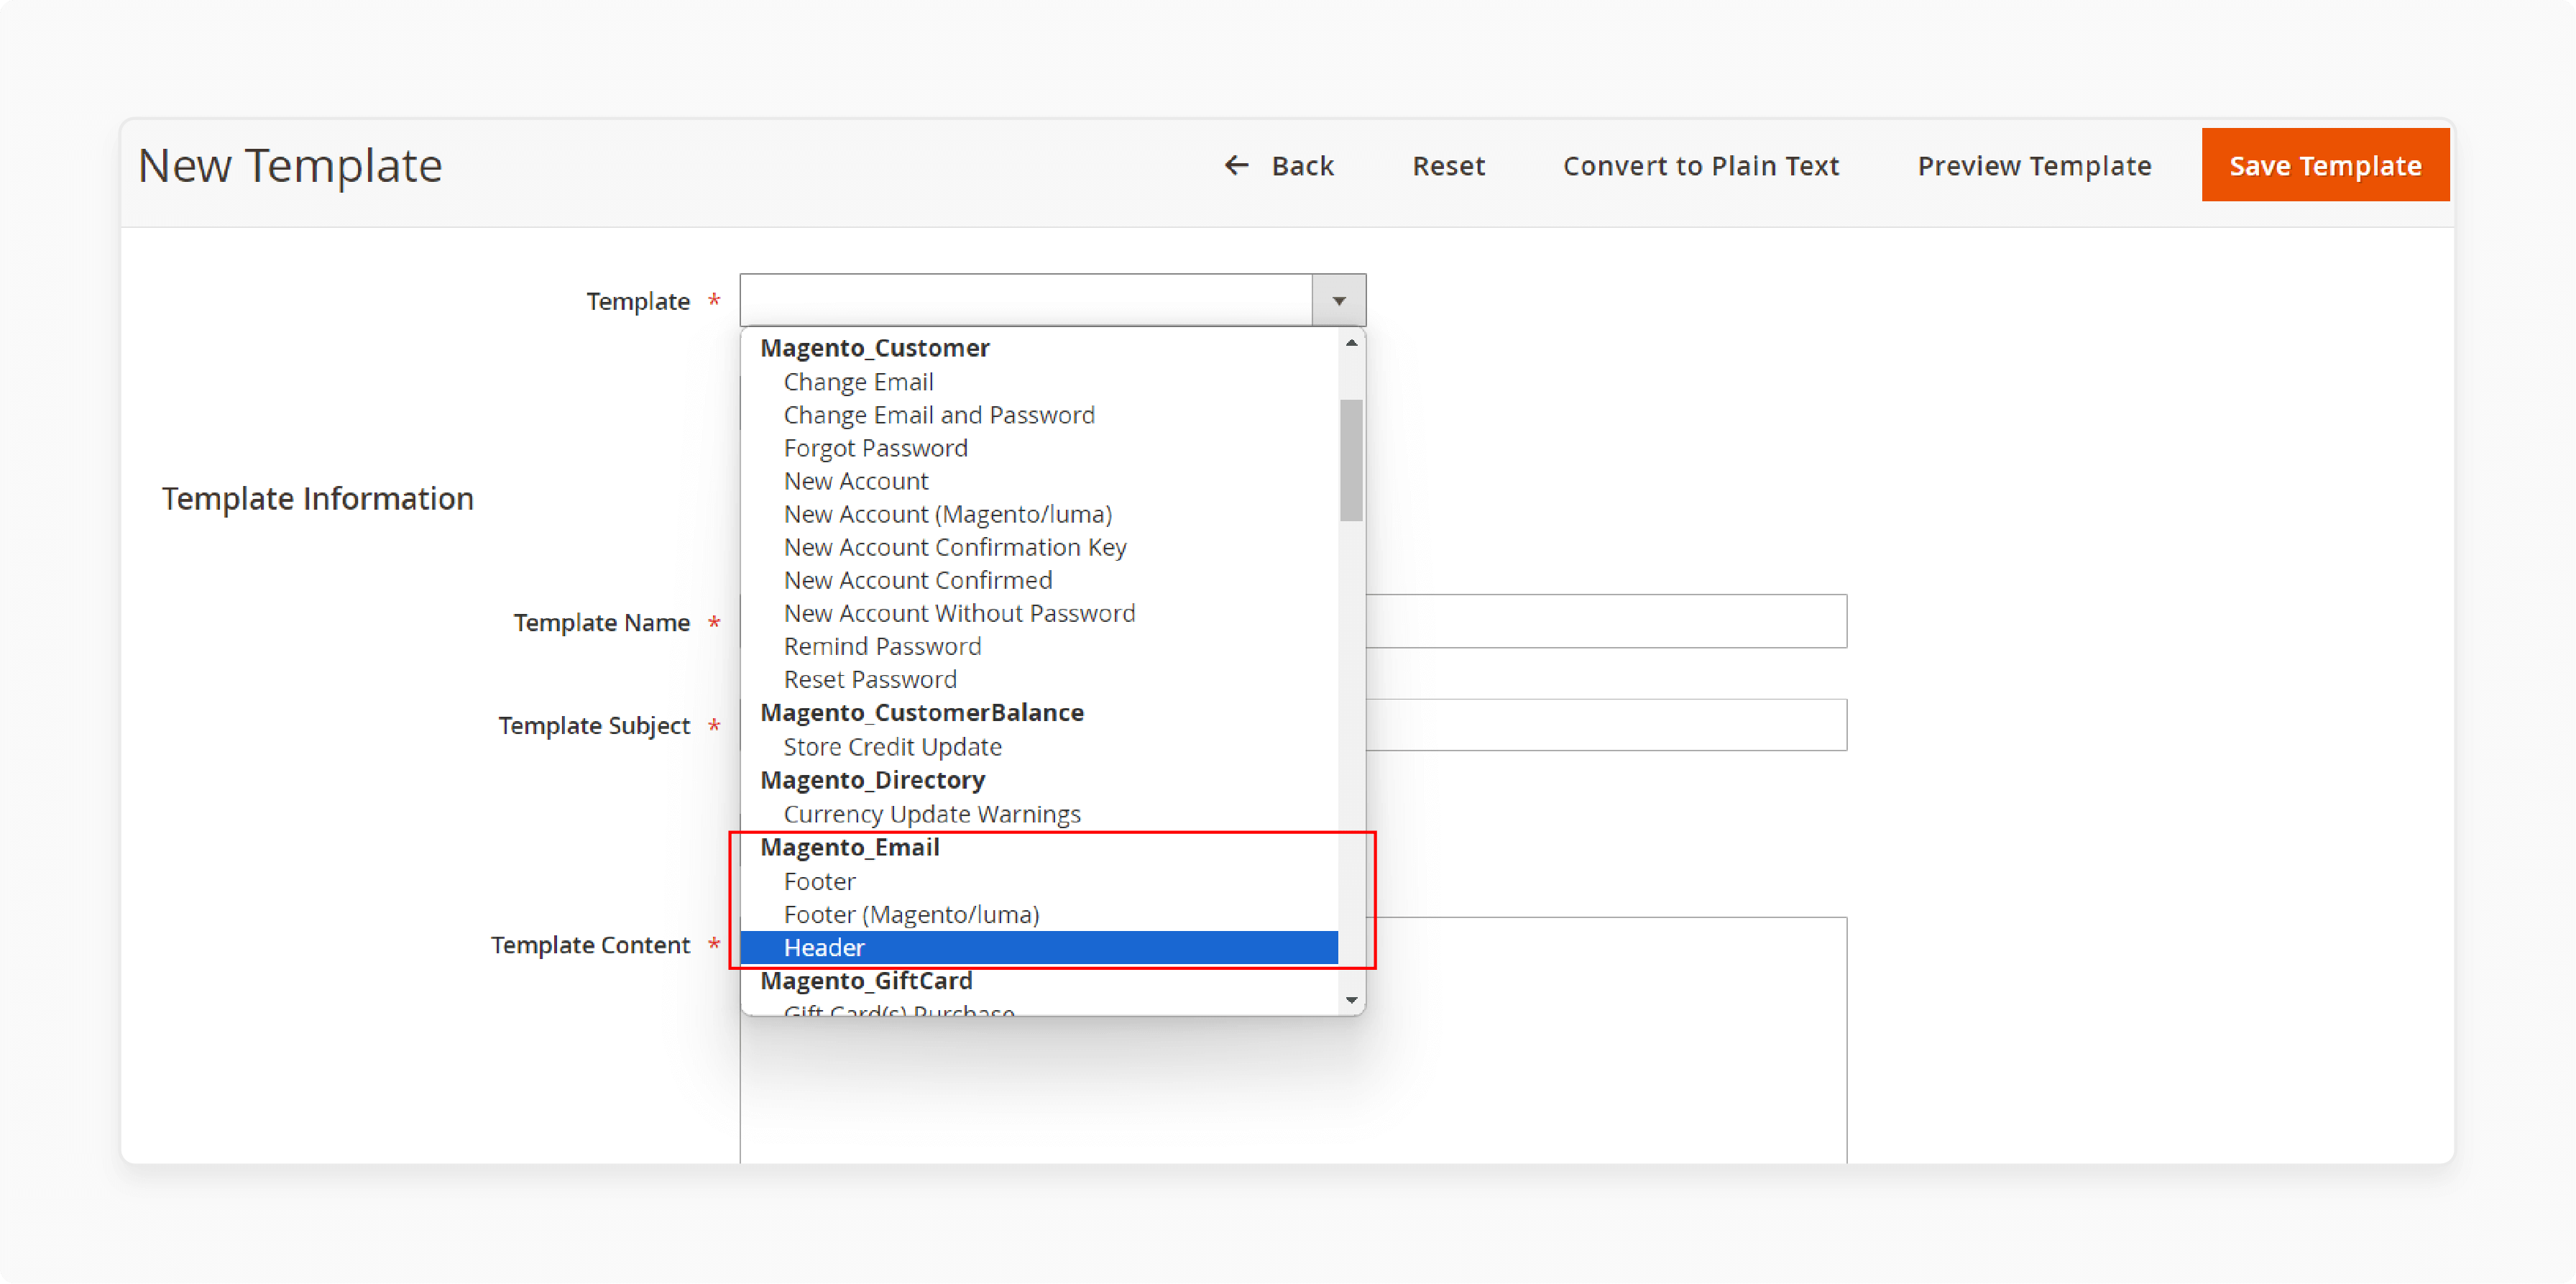Click the dropdown list scroll-down arrow
The width and height of the screenshot is (2576, 1284).
pos(1351,999)
